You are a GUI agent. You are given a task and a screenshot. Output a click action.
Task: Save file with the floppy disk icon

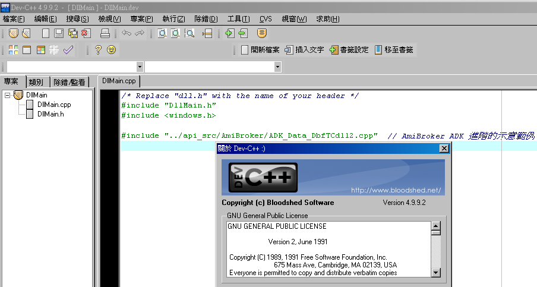tap(59, 33)
